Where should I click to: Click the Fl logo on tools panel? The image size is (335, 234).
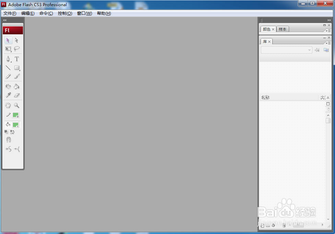[13, 30]
